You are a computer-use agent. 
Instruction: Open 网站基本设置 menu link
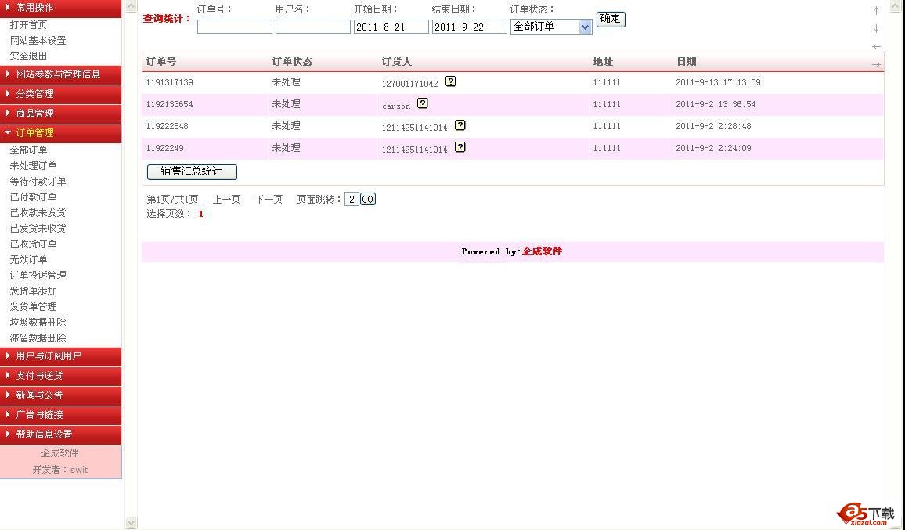38,41
